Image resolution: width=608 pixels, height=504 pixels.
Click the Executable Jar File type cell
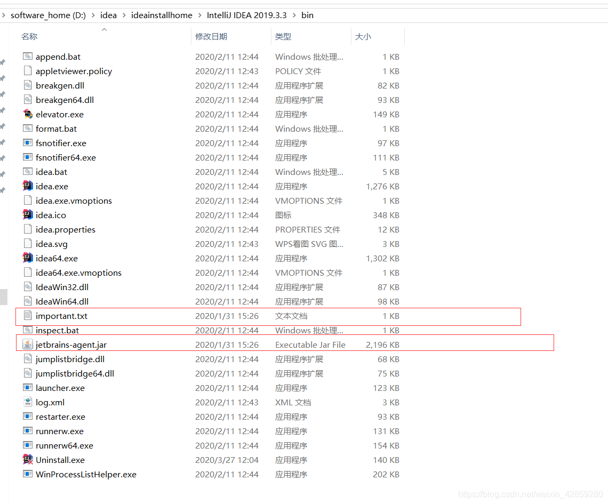tap(310, 345)
